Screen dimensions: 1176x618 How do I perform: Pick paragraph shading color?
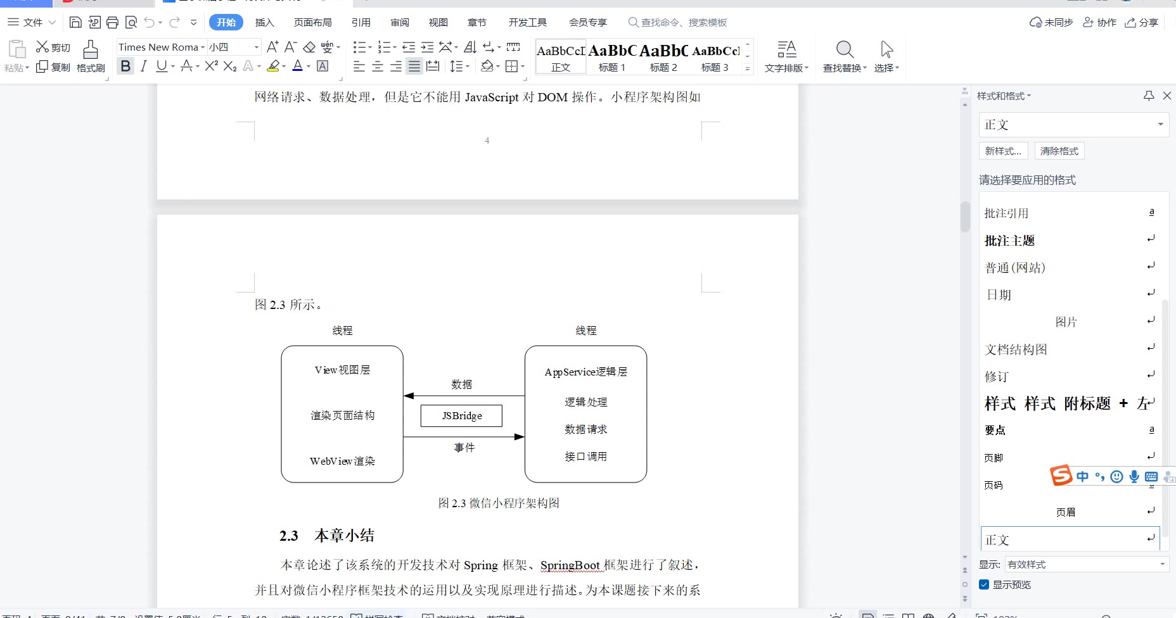pyautogui.click(x=487, y=66)
